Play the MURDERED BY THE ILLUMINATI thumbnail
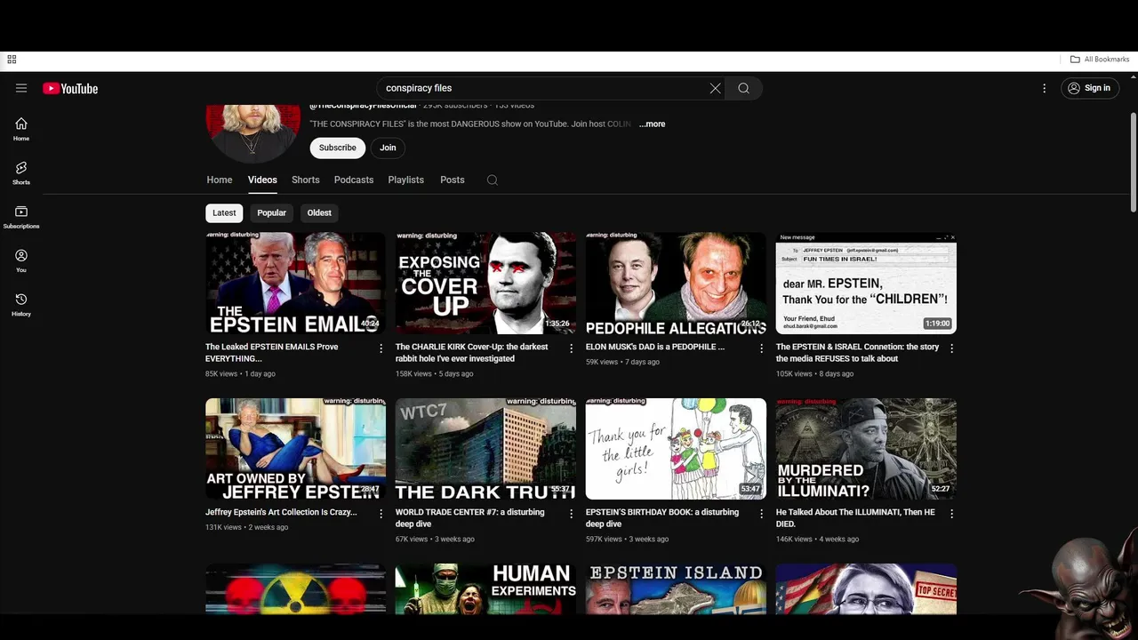Viewport: 1138px width, 640px height. click(x=866, y=449)
